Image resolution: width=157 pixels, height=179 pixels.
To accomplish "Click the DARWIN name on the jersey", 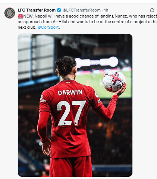I will pyautogui.click(x=70, y=92).
